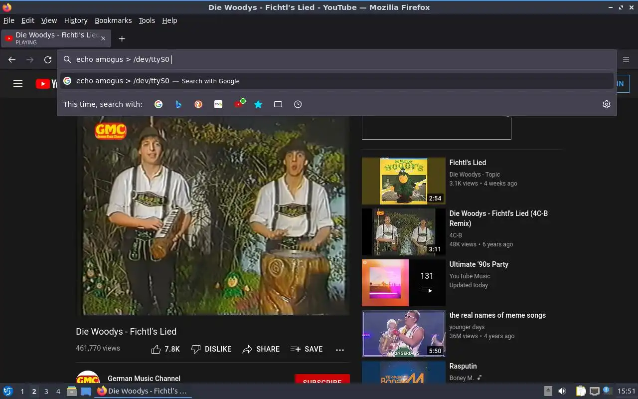Switch to workspace 4
Screen dimensions: 638x399
(58, 392)
